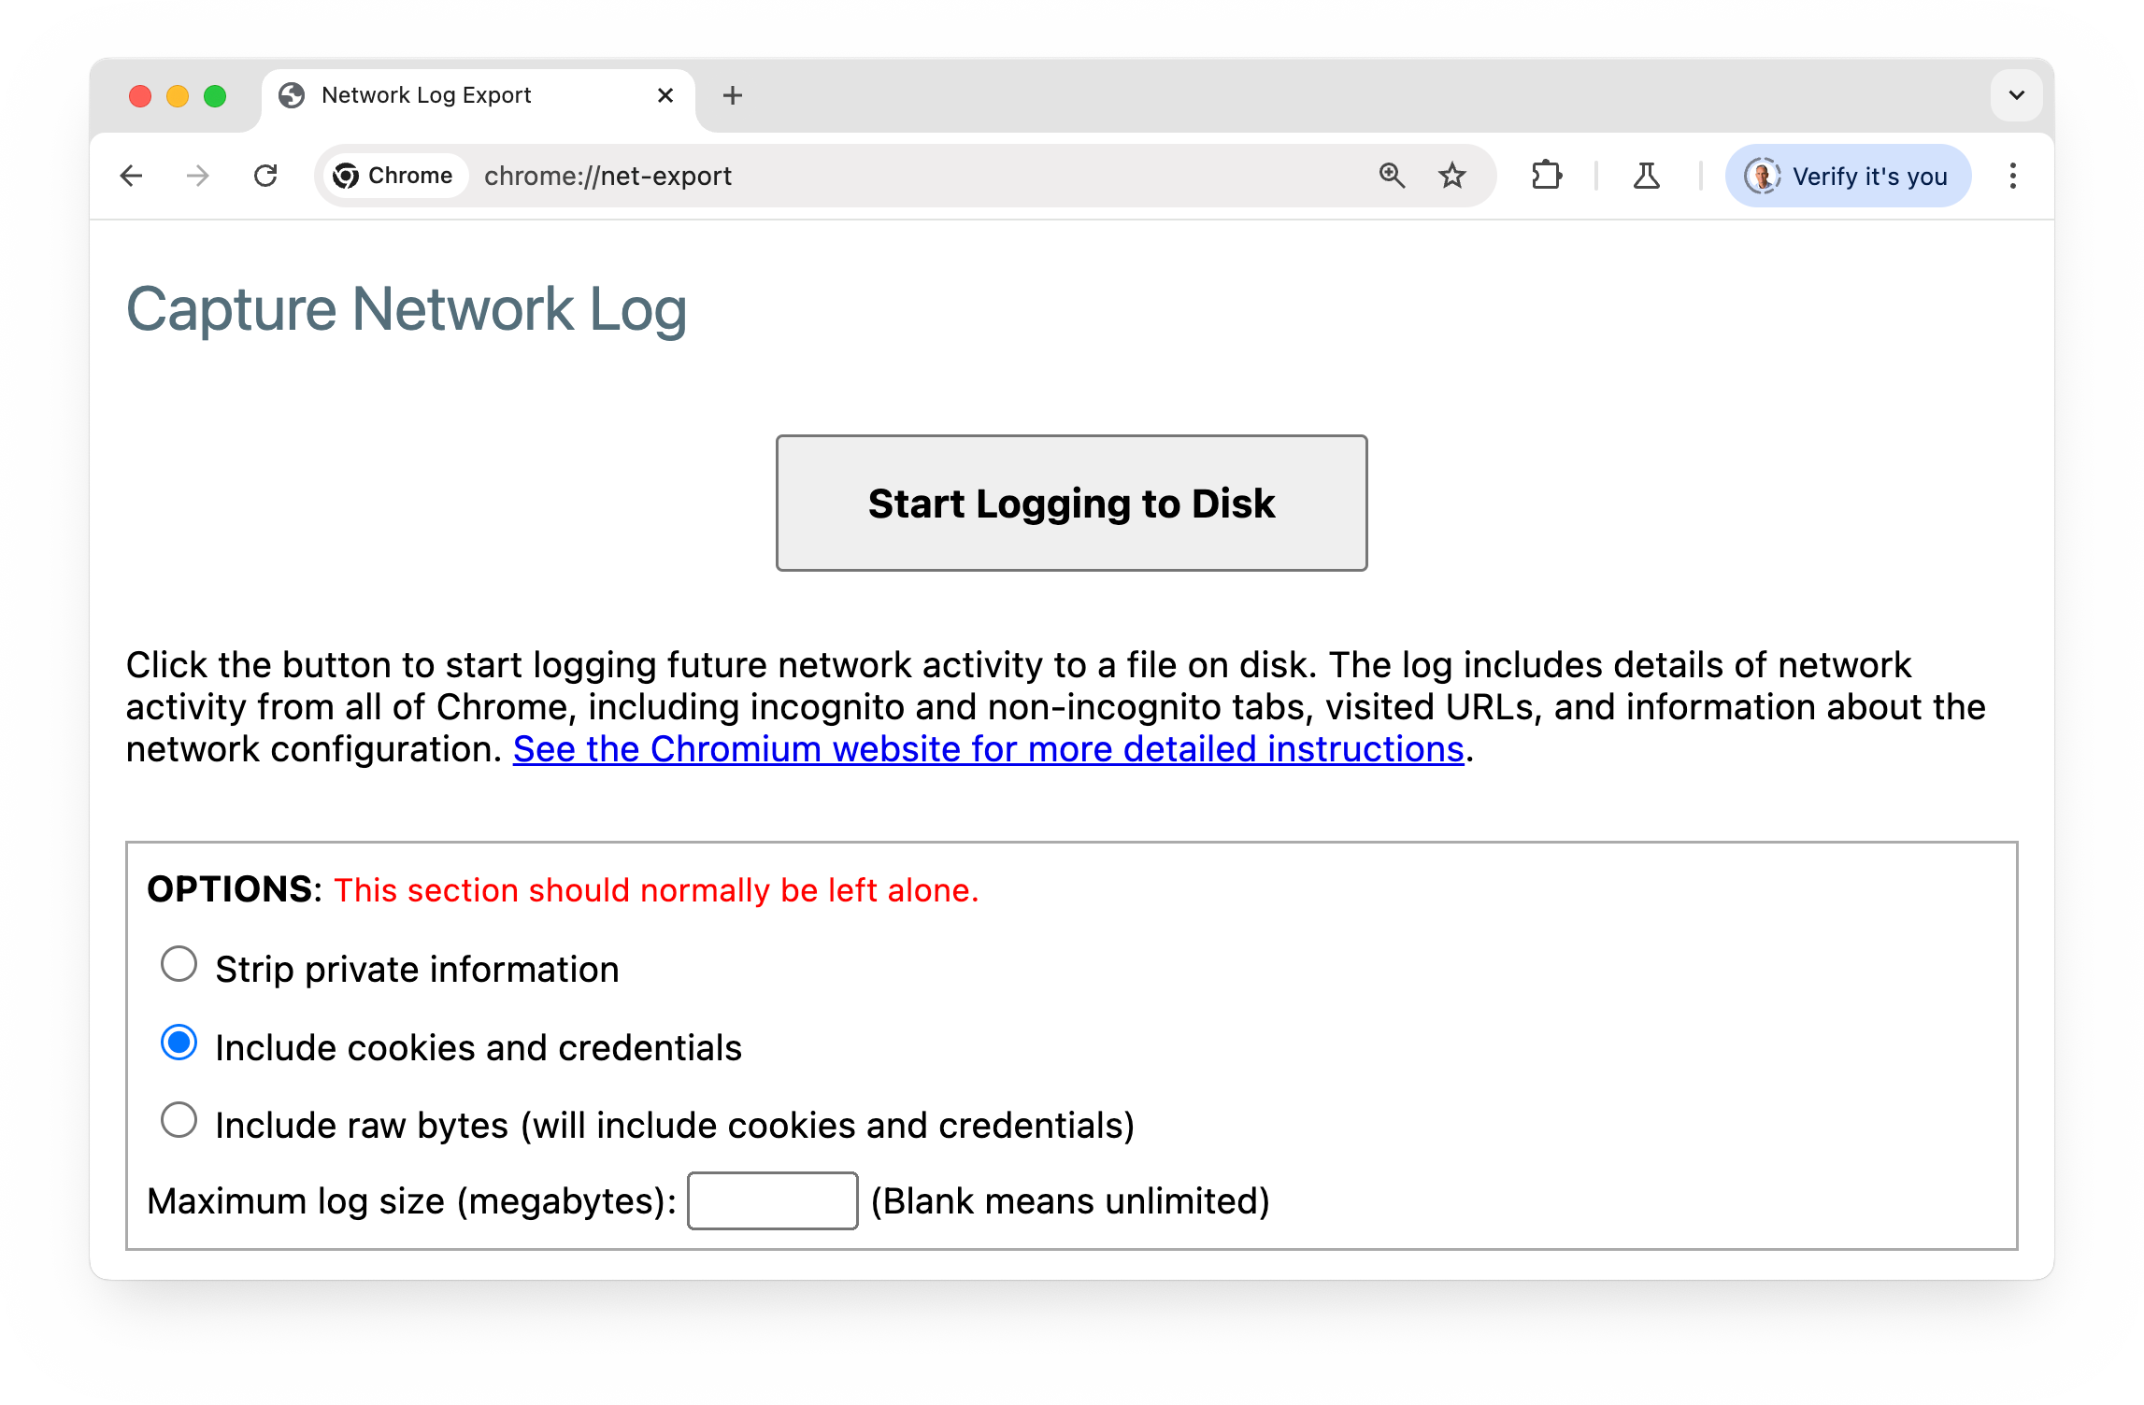Image resolution: width=2144 pixels, height=1405 pixels.
Task: Click the bookmark star icon
Action: (1451, 174)
